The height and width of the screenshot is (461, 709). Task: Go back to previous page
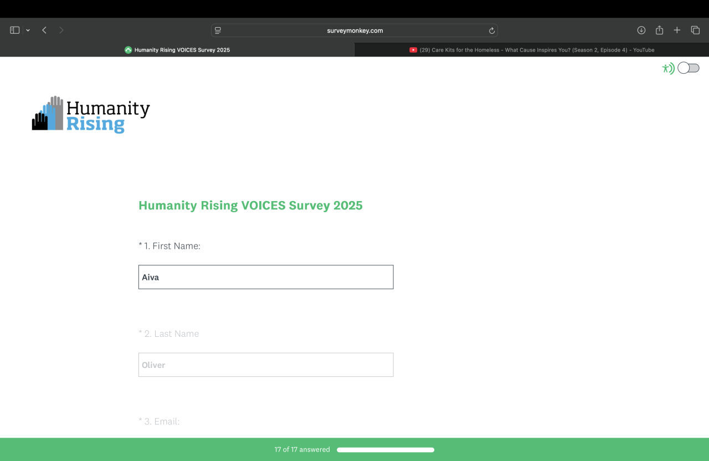(x=44, y=30)
